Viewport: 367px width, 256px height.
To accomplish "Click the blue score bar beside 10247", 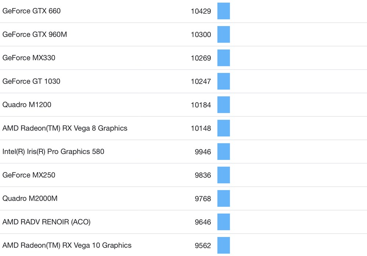I will 224,81.
